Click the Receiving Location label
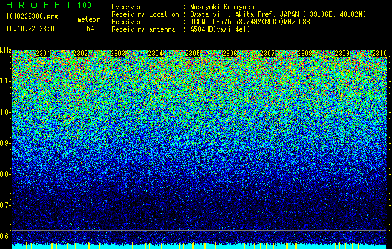The width and height of the screenshot is (392, 249). click(x=145, y=14)
